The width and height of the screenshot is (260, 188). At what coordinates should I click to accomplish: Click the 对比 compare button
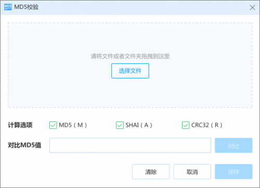tap(233, 145)
